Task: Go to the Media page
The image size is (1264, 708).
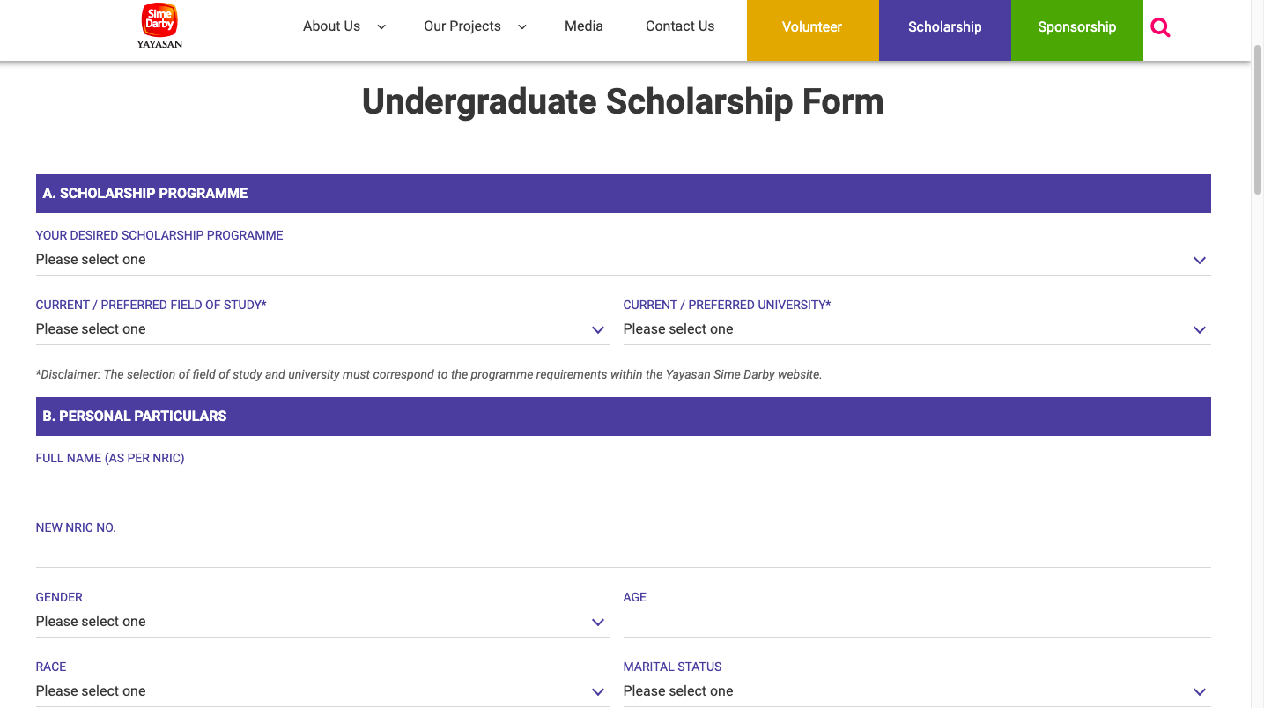Action: point(584,26)
